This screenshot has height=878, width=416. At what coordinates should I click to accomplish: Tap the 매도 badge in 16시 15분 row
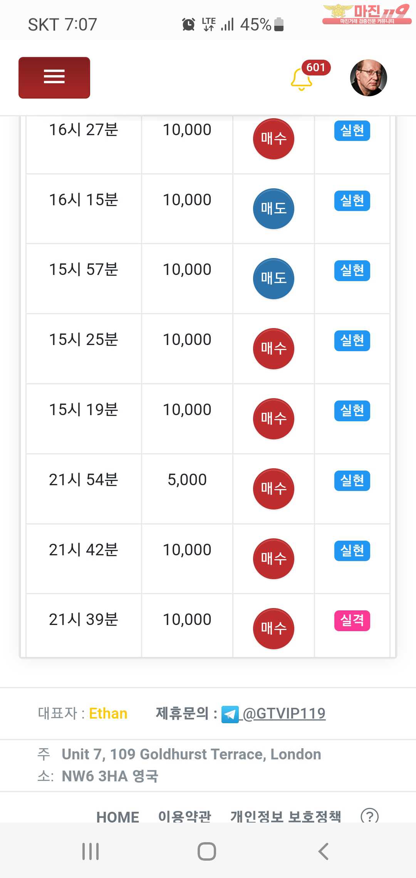tap(273, 209)
